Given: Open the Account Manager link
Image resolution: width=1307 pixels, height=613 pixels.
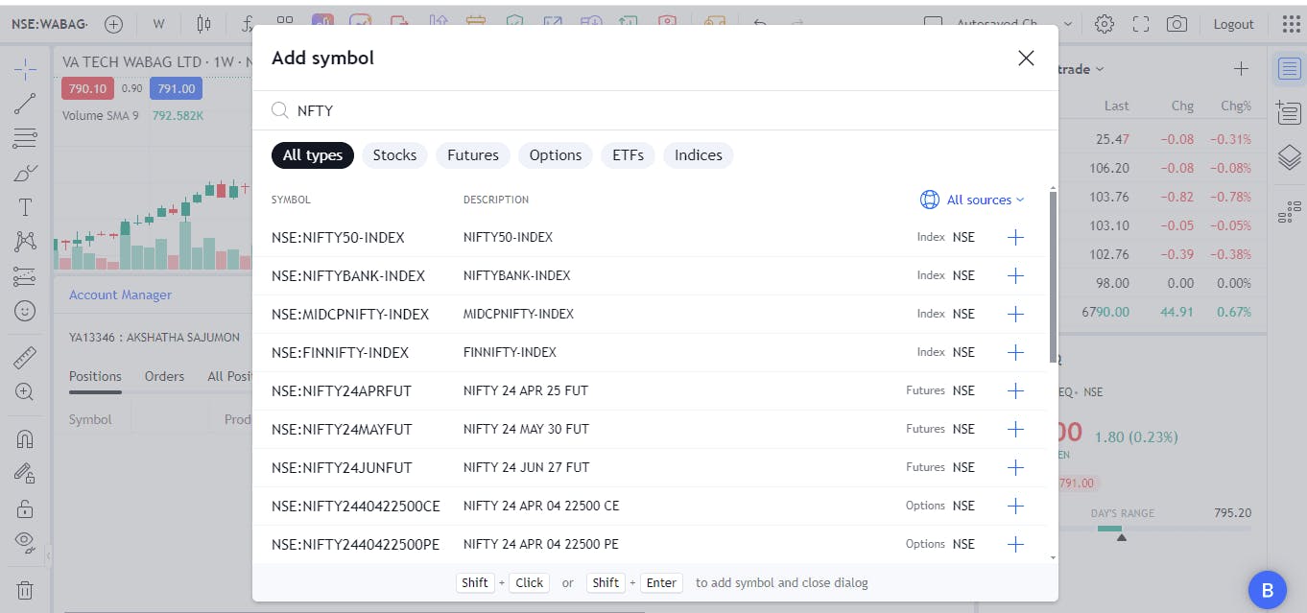Looking at the screenshot, I should pos(120,295).
